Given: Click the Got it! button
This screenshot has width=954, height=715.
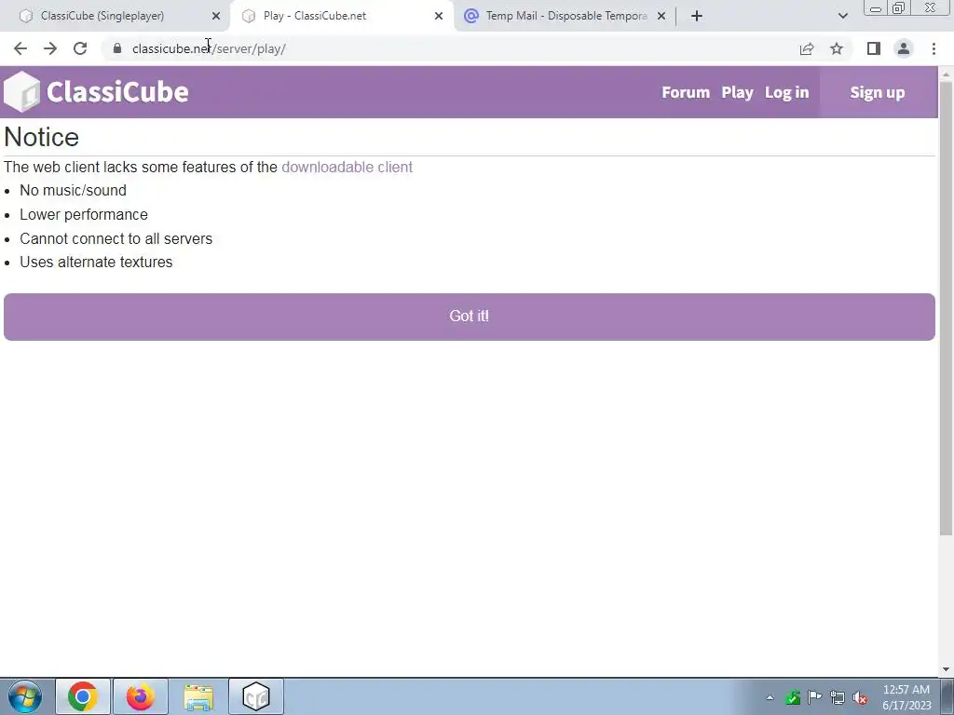Looking at the screenshot, I should pos(470,317).
